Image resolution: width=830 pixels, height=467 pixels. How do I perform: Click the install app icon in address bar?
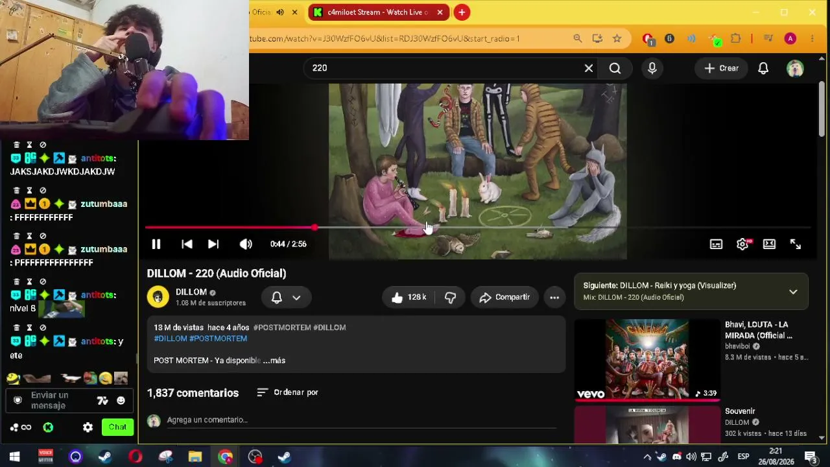[597, 39]
